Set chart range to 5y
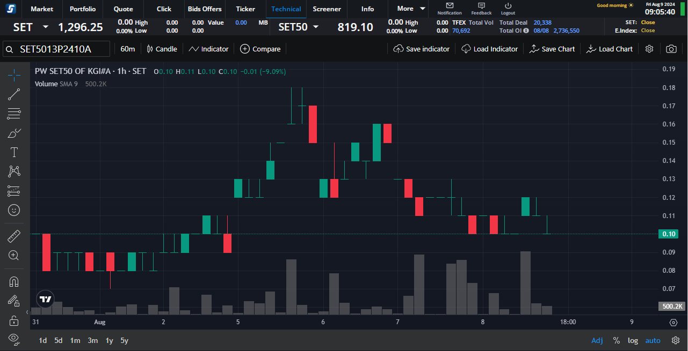 tap(124, 340)
